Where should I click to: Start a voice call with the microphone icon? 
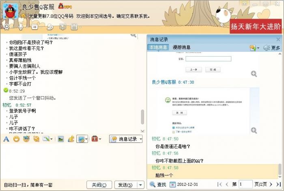21,27
